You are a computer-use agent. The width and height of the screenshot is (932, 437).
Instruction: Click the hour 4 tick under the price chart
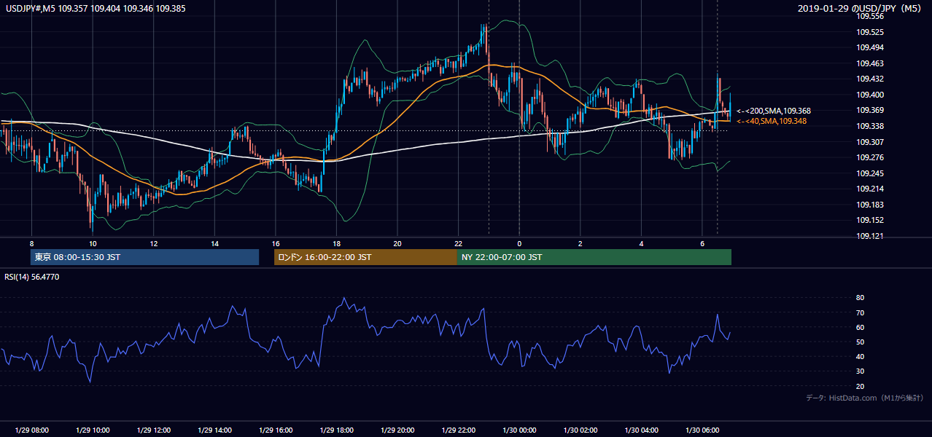(x=641, y=243)
